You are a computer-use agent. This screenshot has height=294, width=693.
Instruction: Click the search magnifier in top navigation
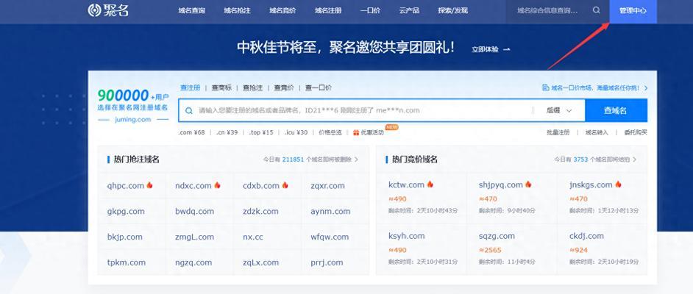(596, 10)
